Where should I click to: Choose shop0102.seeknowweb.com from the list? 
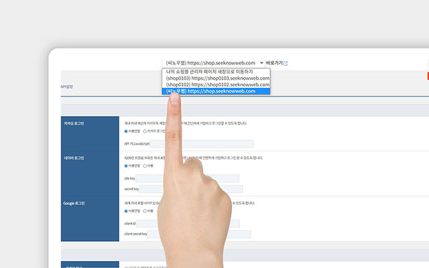click(217, 84)
